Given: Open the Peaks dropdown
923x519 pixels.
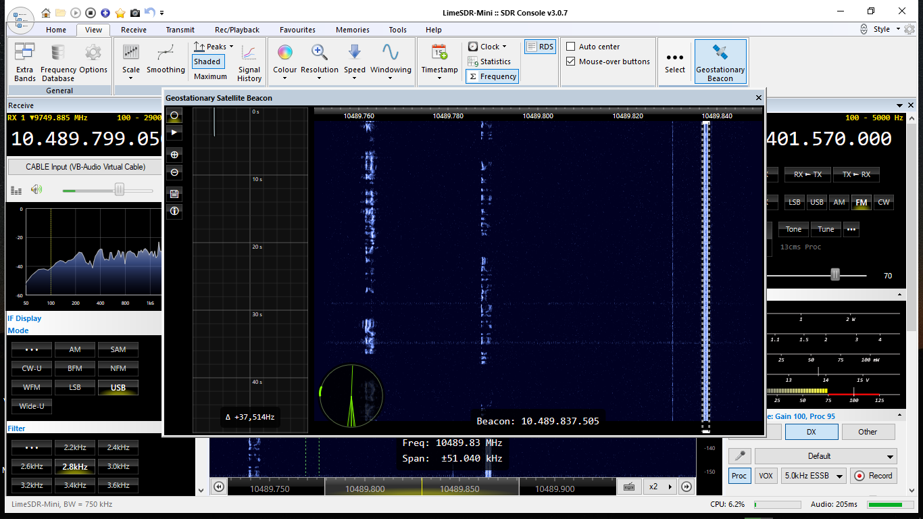Looking at the screenshot, I should pos(213,47).
